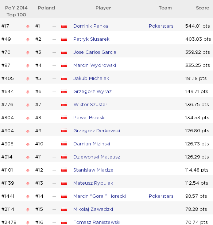The width and height of the screenshot is (213, 225).
Task: Open Damian Mizinski's player page
Action: [92, 144]
